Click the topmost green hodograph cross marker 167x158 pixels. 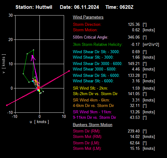click(33, 50)
